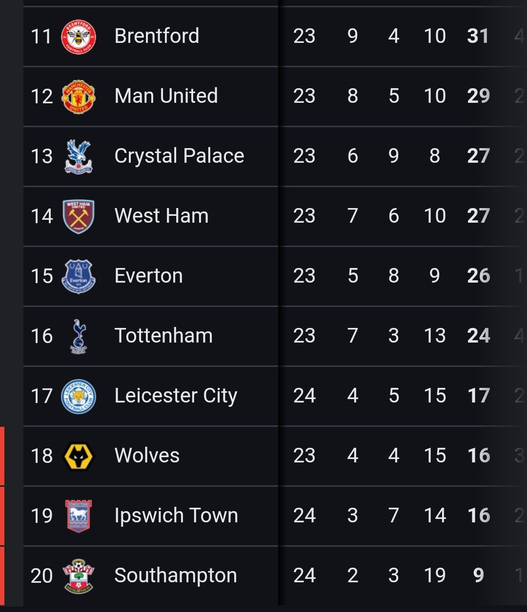Tap the Everton club badge
This screenshot has width=527, height=612.
pos(79,276)
